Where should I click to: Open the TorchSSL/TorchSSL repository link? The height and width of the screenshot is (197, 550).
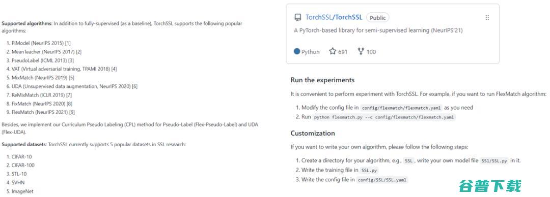(x=334, y=17)
